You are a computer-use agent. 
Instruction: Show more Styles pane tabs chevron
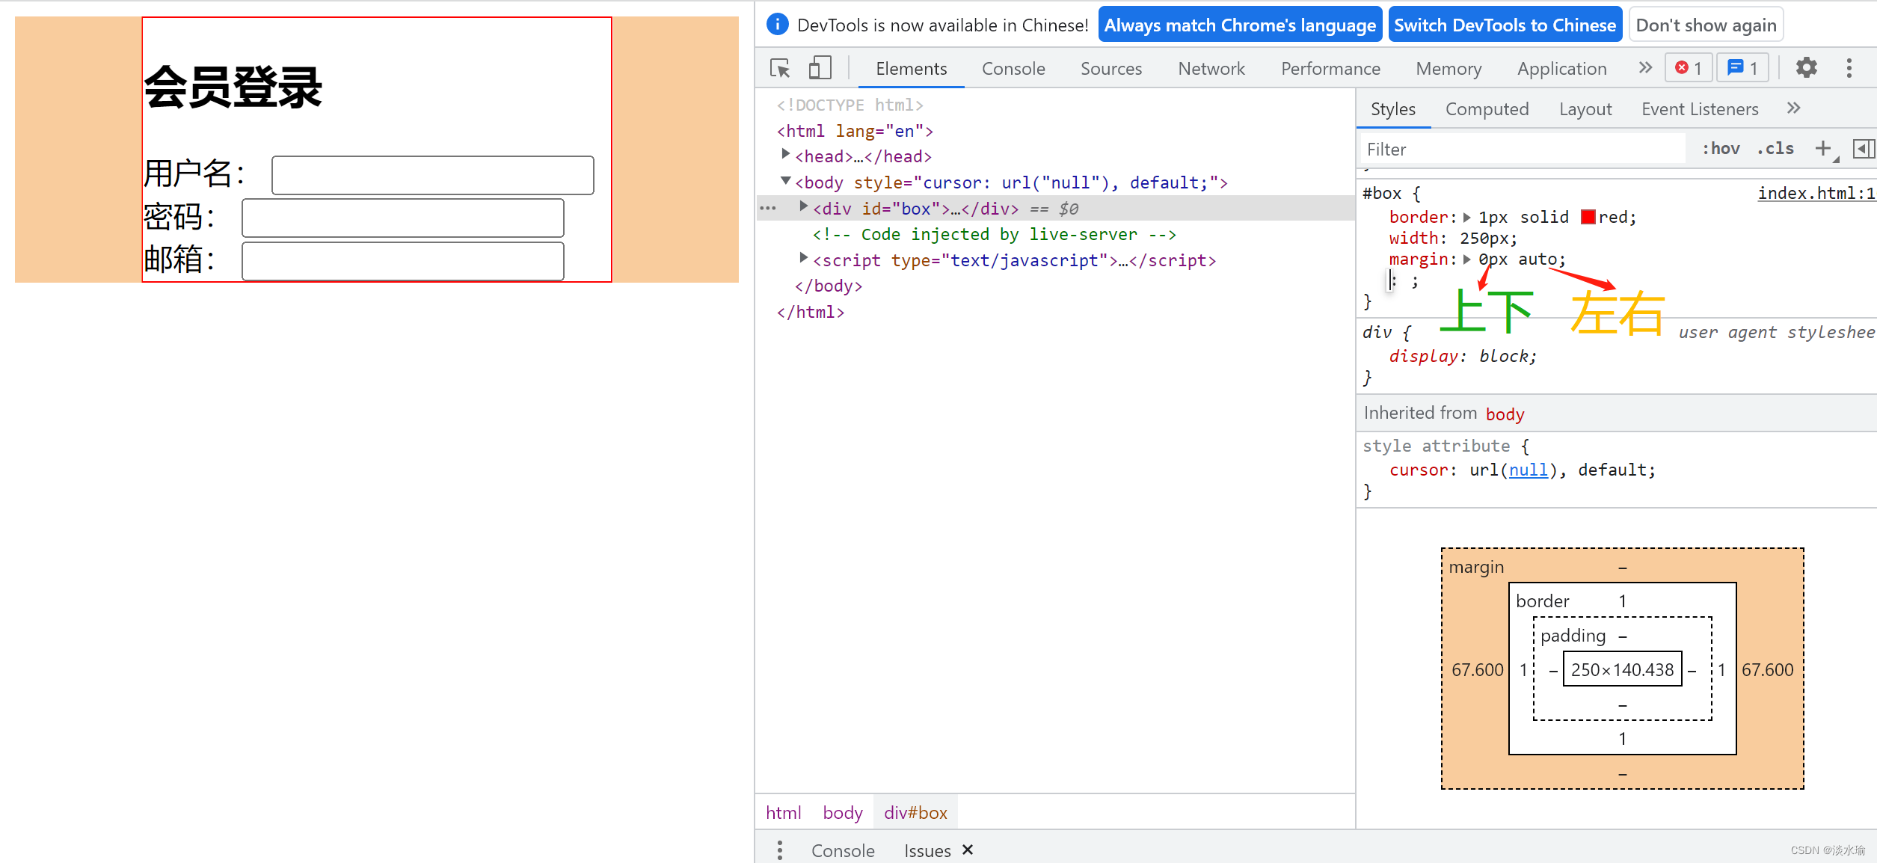coord(1793,108)
